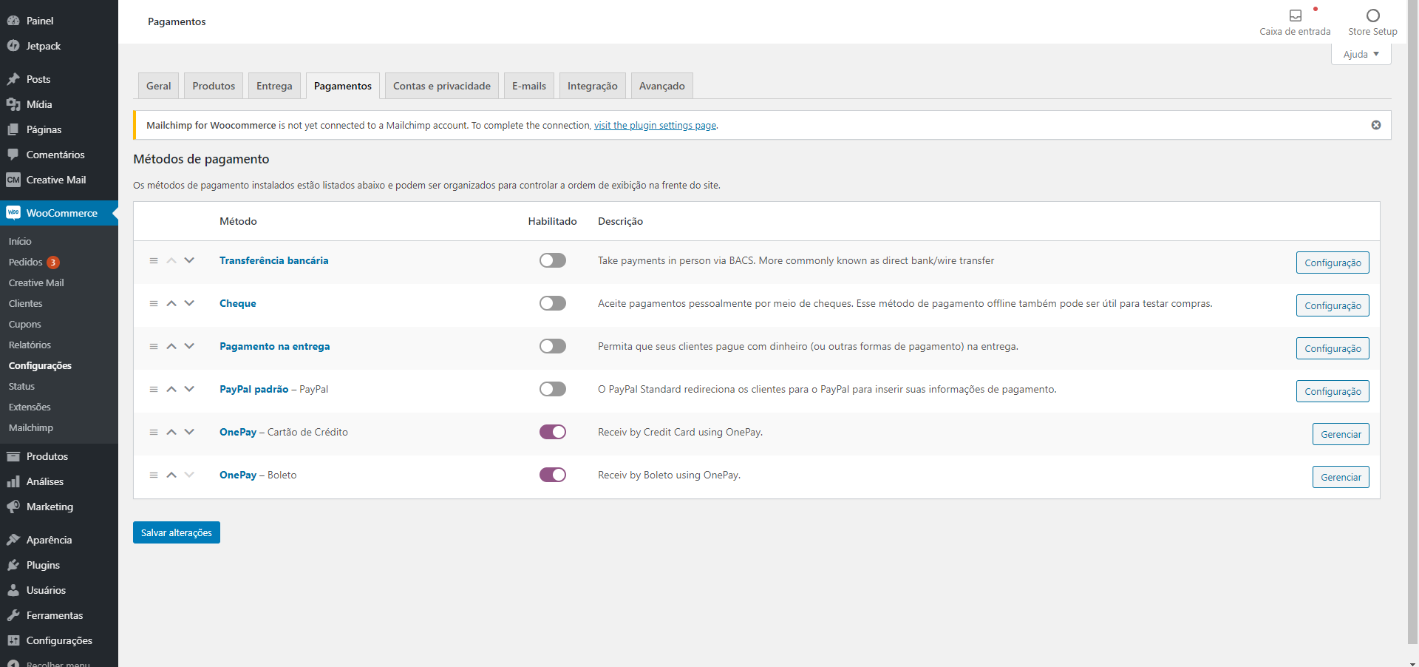Click the Store Setup circle icon
This screenshot has width=1419, height=667.
tap(1372, 16)
